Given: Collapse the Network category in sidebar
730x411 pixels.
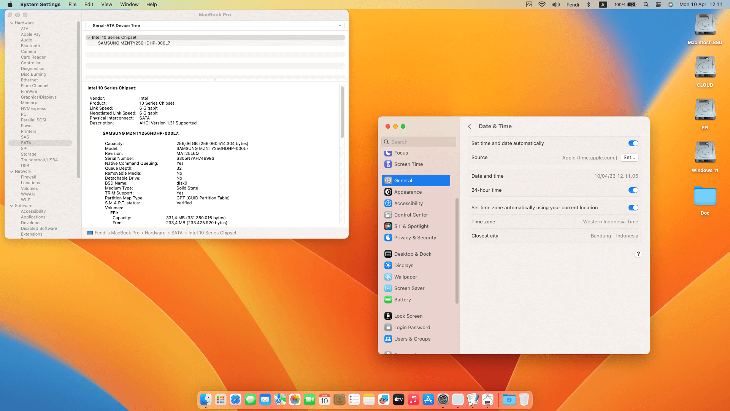Looking at the screenshot, I should coord(12,172).
